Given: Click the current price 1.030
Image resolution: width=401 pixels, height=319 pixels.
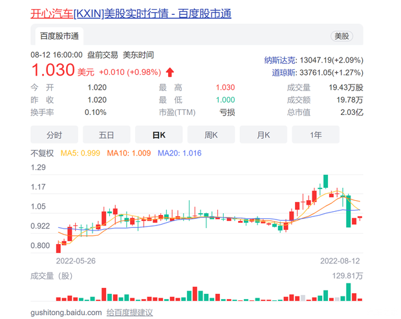Looking at the screenshot, I should (53, 70).
